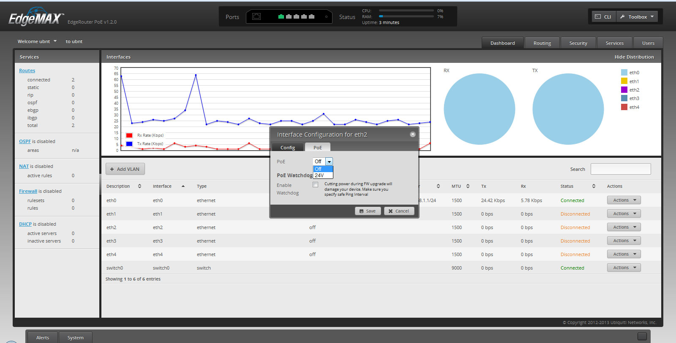Close the Interface Configuration dialog with X
This screenshot has height=343, width=676.
(x=412, y=134)
